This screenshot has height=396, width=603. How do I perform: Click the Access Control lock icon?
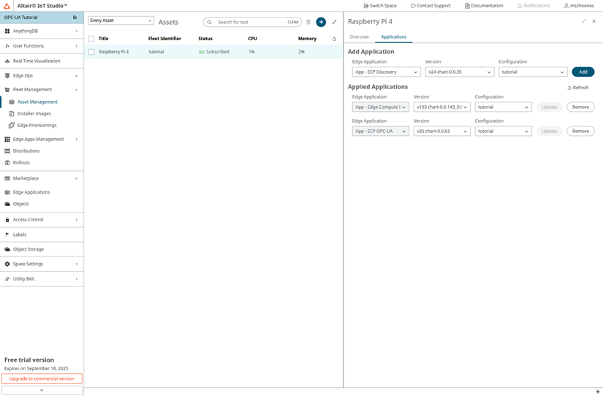point(7,220)
